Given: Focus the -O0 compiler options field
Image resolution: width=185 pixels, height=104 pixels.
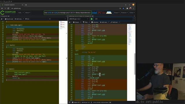Looking at the screenshot, I should point(113,19).
